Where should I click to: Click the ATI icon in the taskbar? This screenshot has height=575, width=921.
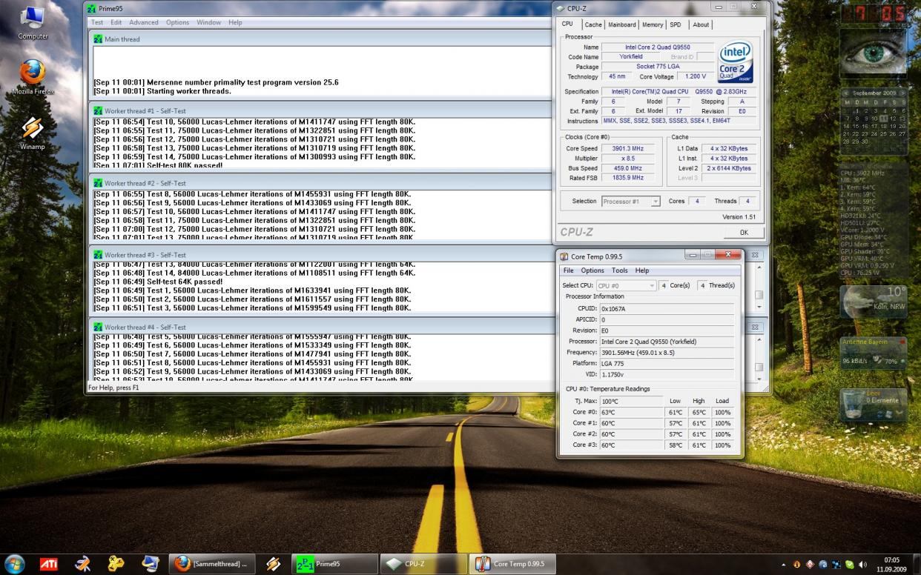coord(48,564)
